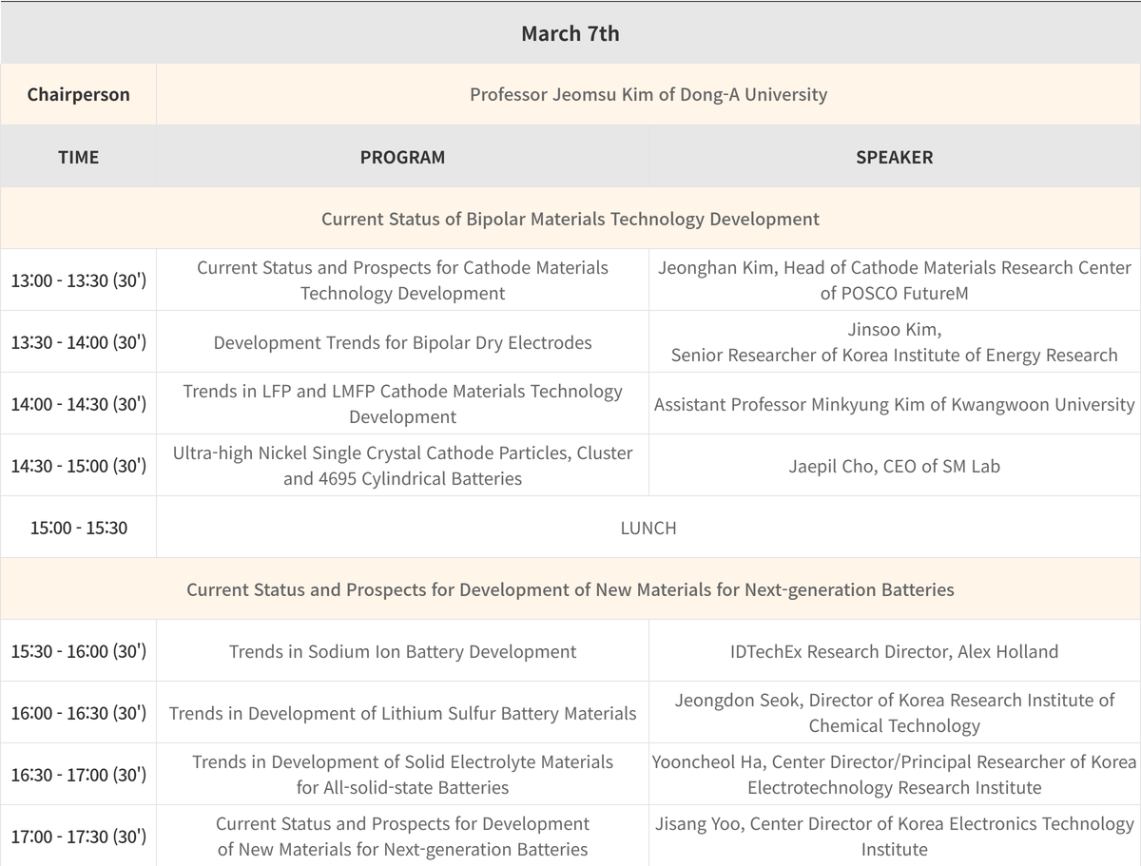
Task: Select Trends in Sodium Ion Battery Development
Action: 402,651
